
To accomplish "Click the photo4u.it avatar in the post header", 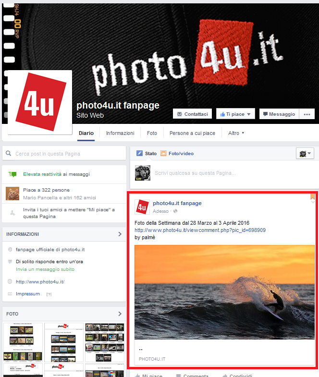I will pos(142,207).
